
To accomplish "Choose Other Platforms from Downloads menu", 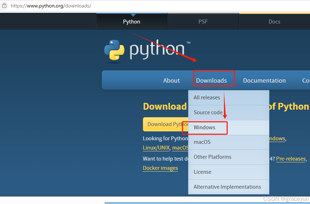I will 229,157.
